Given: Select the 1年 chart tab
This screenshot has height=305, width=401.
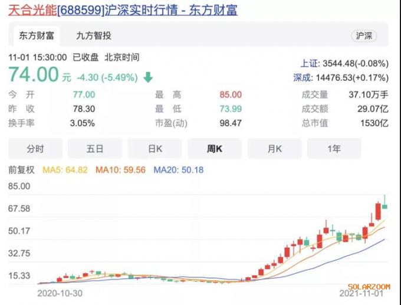Looking at the screenshot, I should pos(334,149).
